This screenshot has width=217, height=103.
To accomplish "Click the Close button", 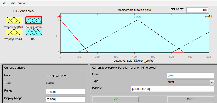I will pos(191,99).
